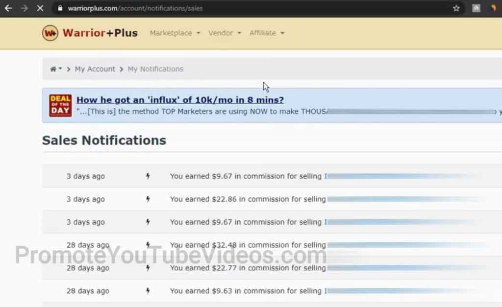This screenshot has height=307, width=502.
Task: Go to My Account breadcrumb link
Action: 95,69
